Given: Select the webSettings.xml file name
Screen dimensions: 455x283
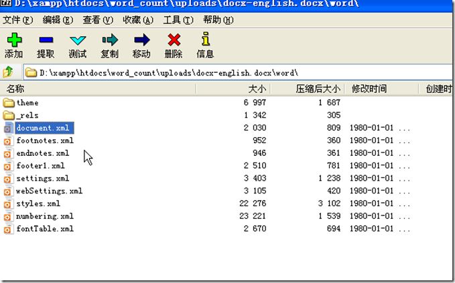Looking at the screenshot, I should click(49, 191).
